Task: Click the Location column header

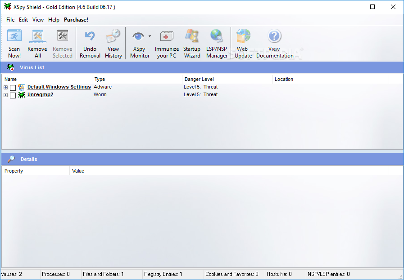Action: tap(330, 79)
